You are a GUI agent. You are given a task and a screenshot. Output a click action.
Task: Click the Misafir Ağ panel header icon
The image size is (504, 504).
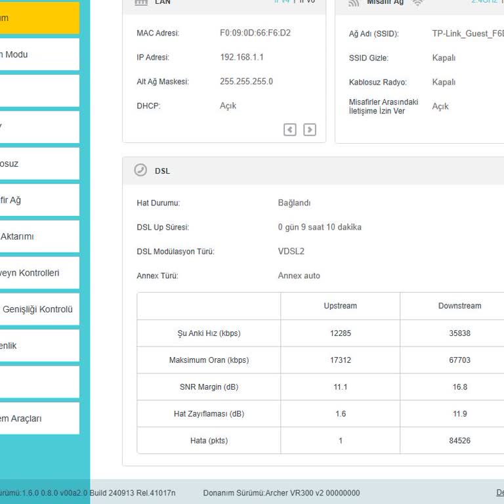pos(354,3)
